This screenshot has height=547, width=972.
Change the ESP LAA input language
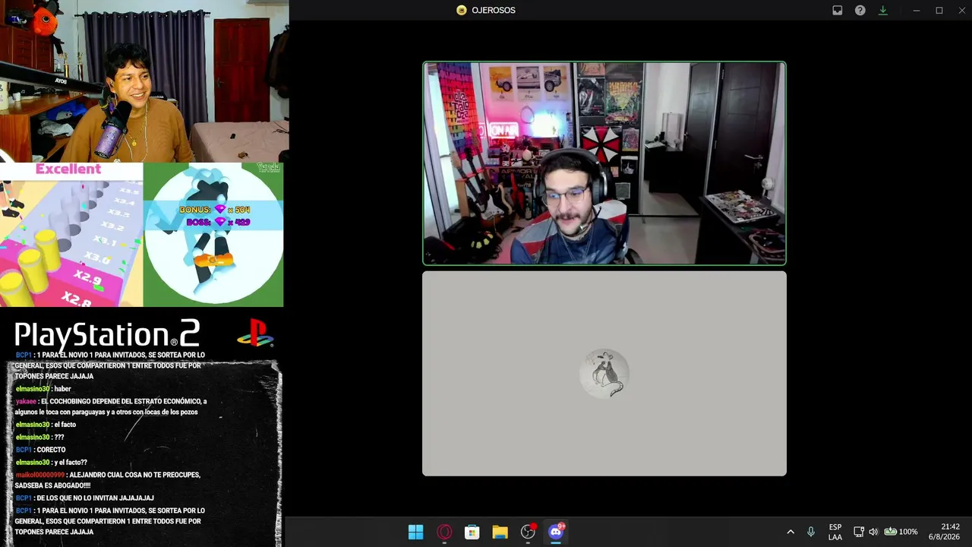(835, 532)
